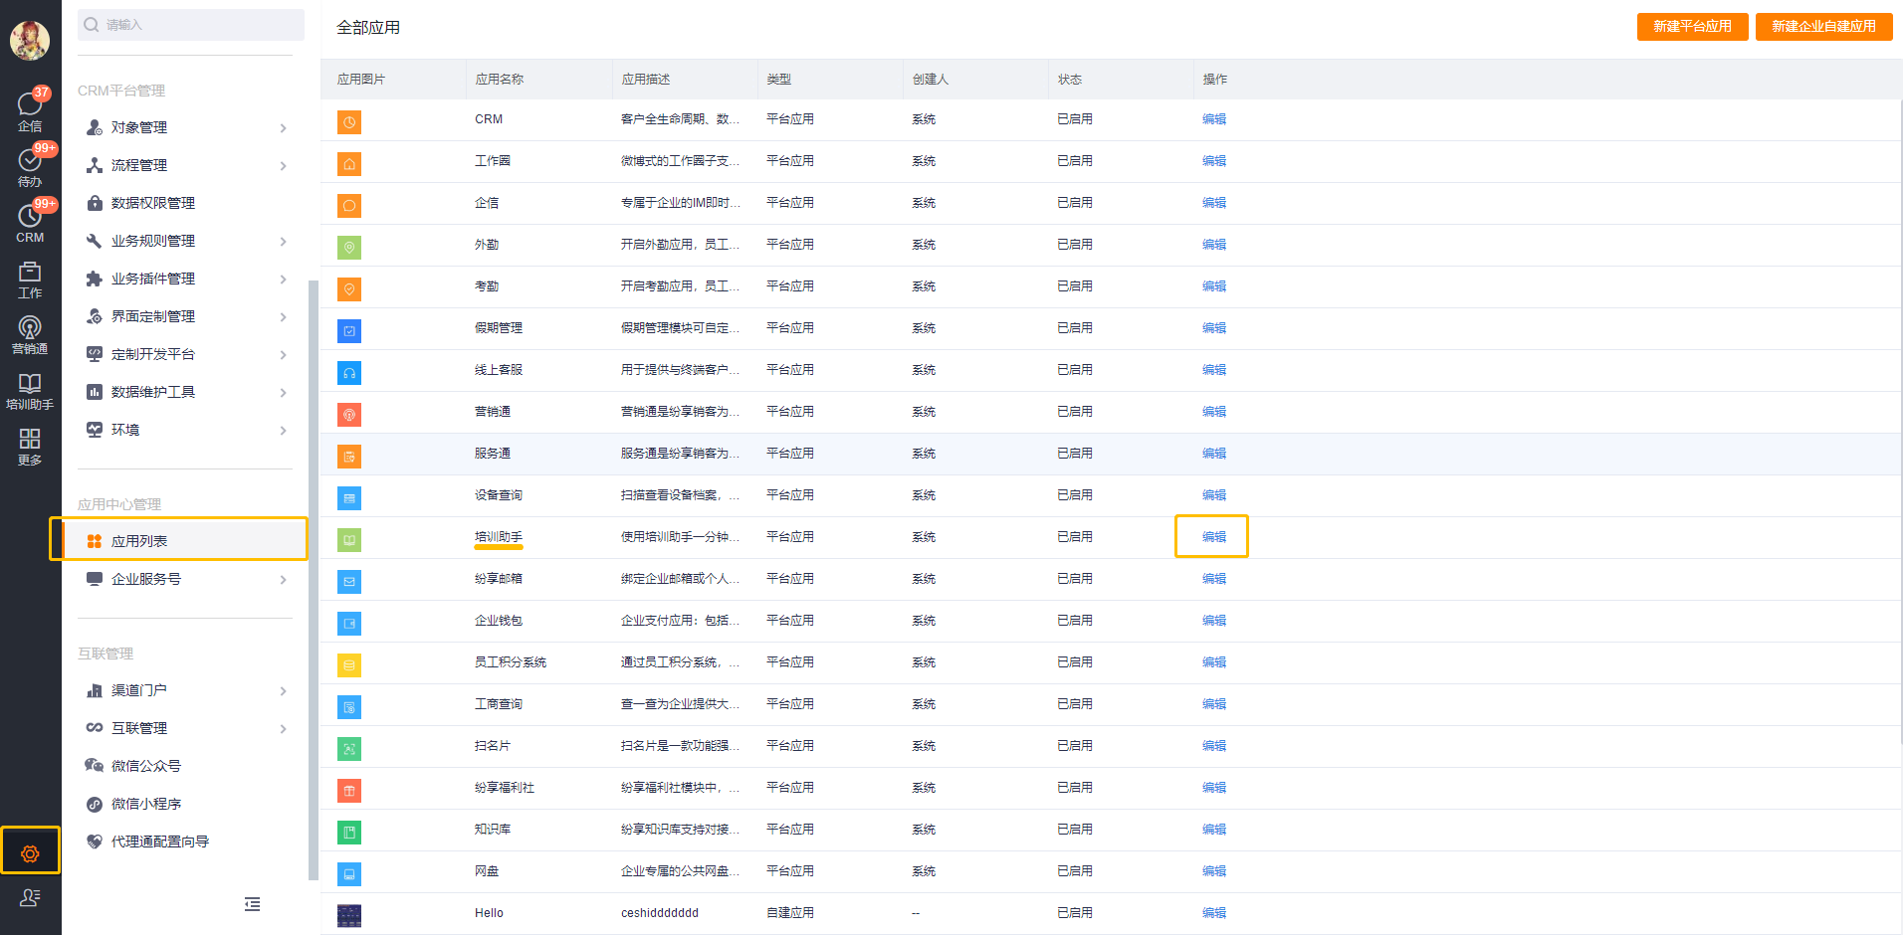Click the 员工积分系统 yellow app icon
This screenshot has width=1903, height=935.
click(x=349, y=665)
